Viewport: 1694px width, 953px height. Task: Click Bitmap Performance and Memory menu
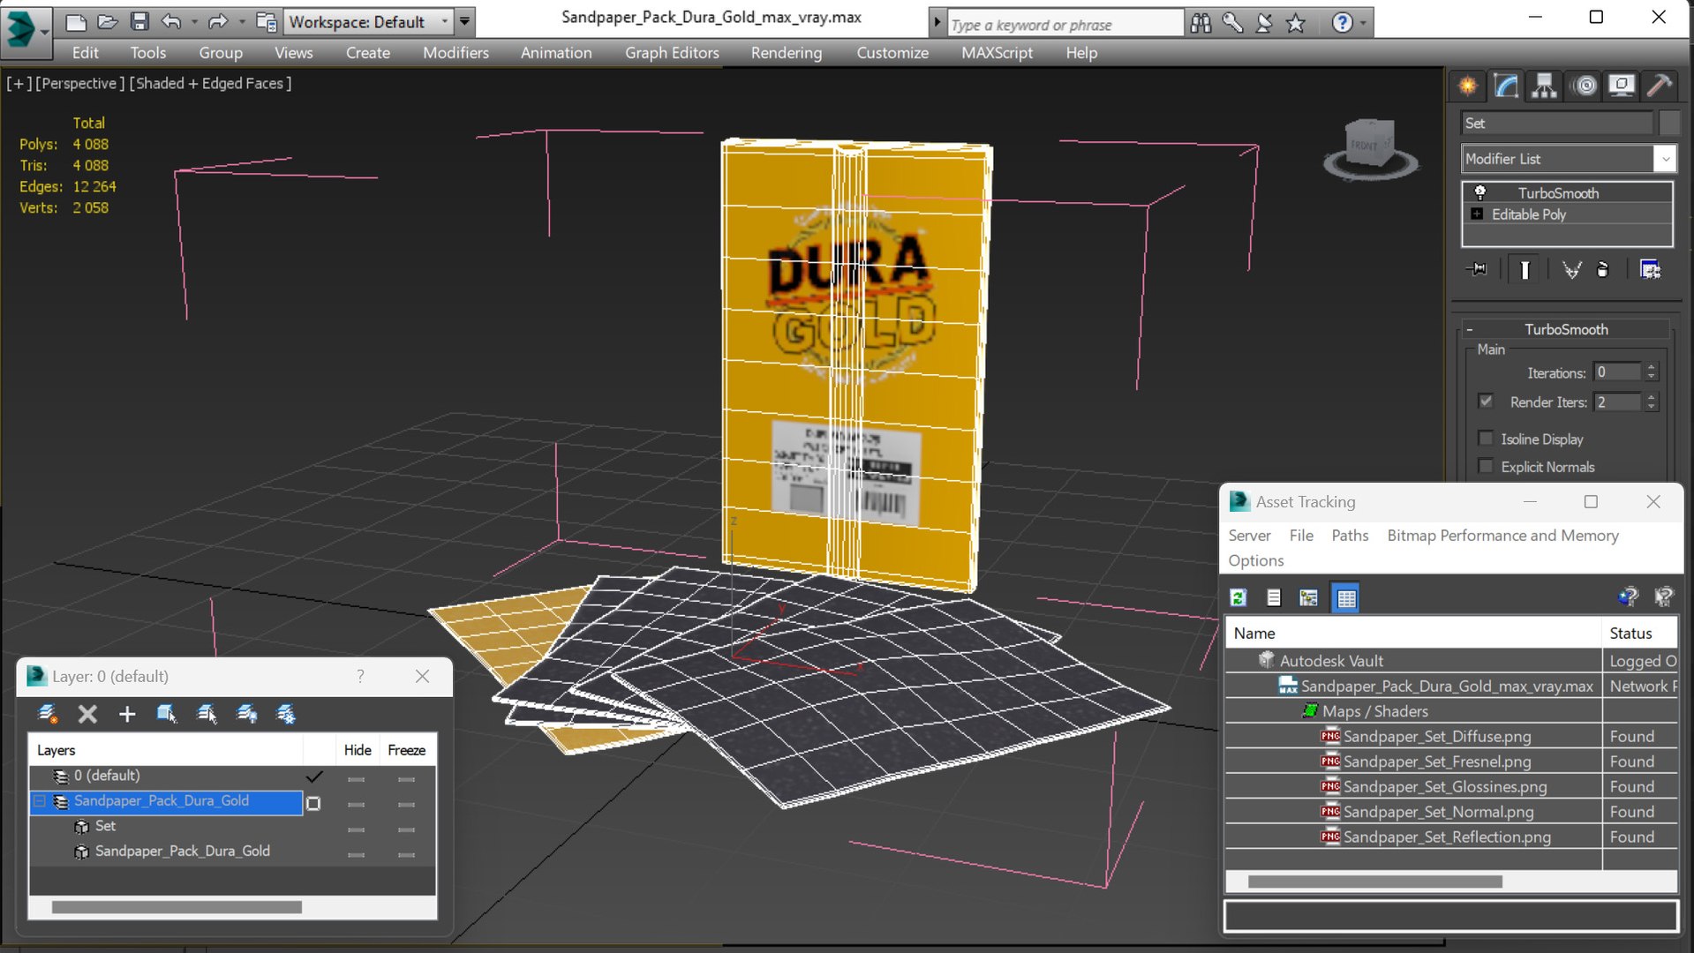(1502, 536)
